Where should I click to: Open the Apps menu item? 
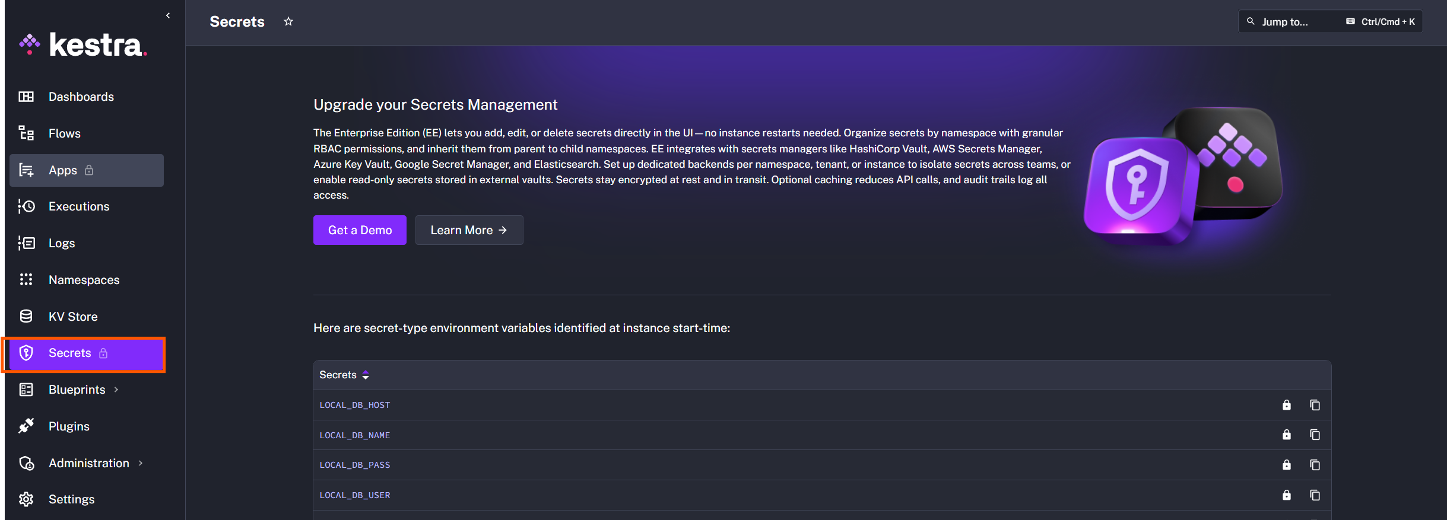[x=87, y=170]
